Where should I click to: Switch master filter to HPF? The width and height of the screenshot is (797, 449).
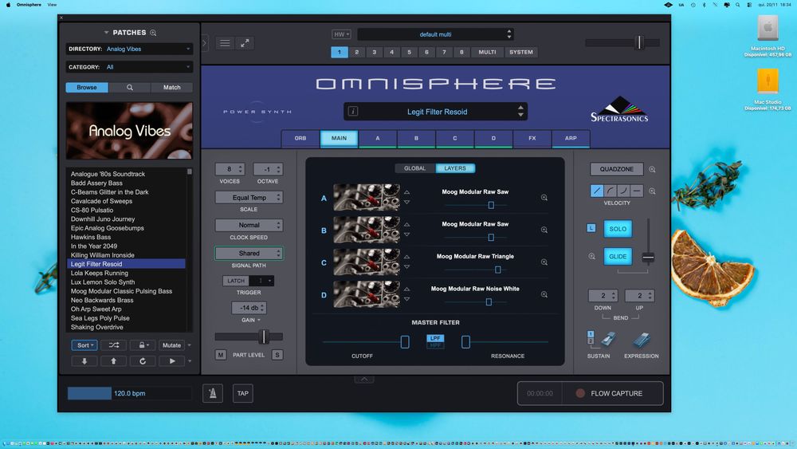435,345
